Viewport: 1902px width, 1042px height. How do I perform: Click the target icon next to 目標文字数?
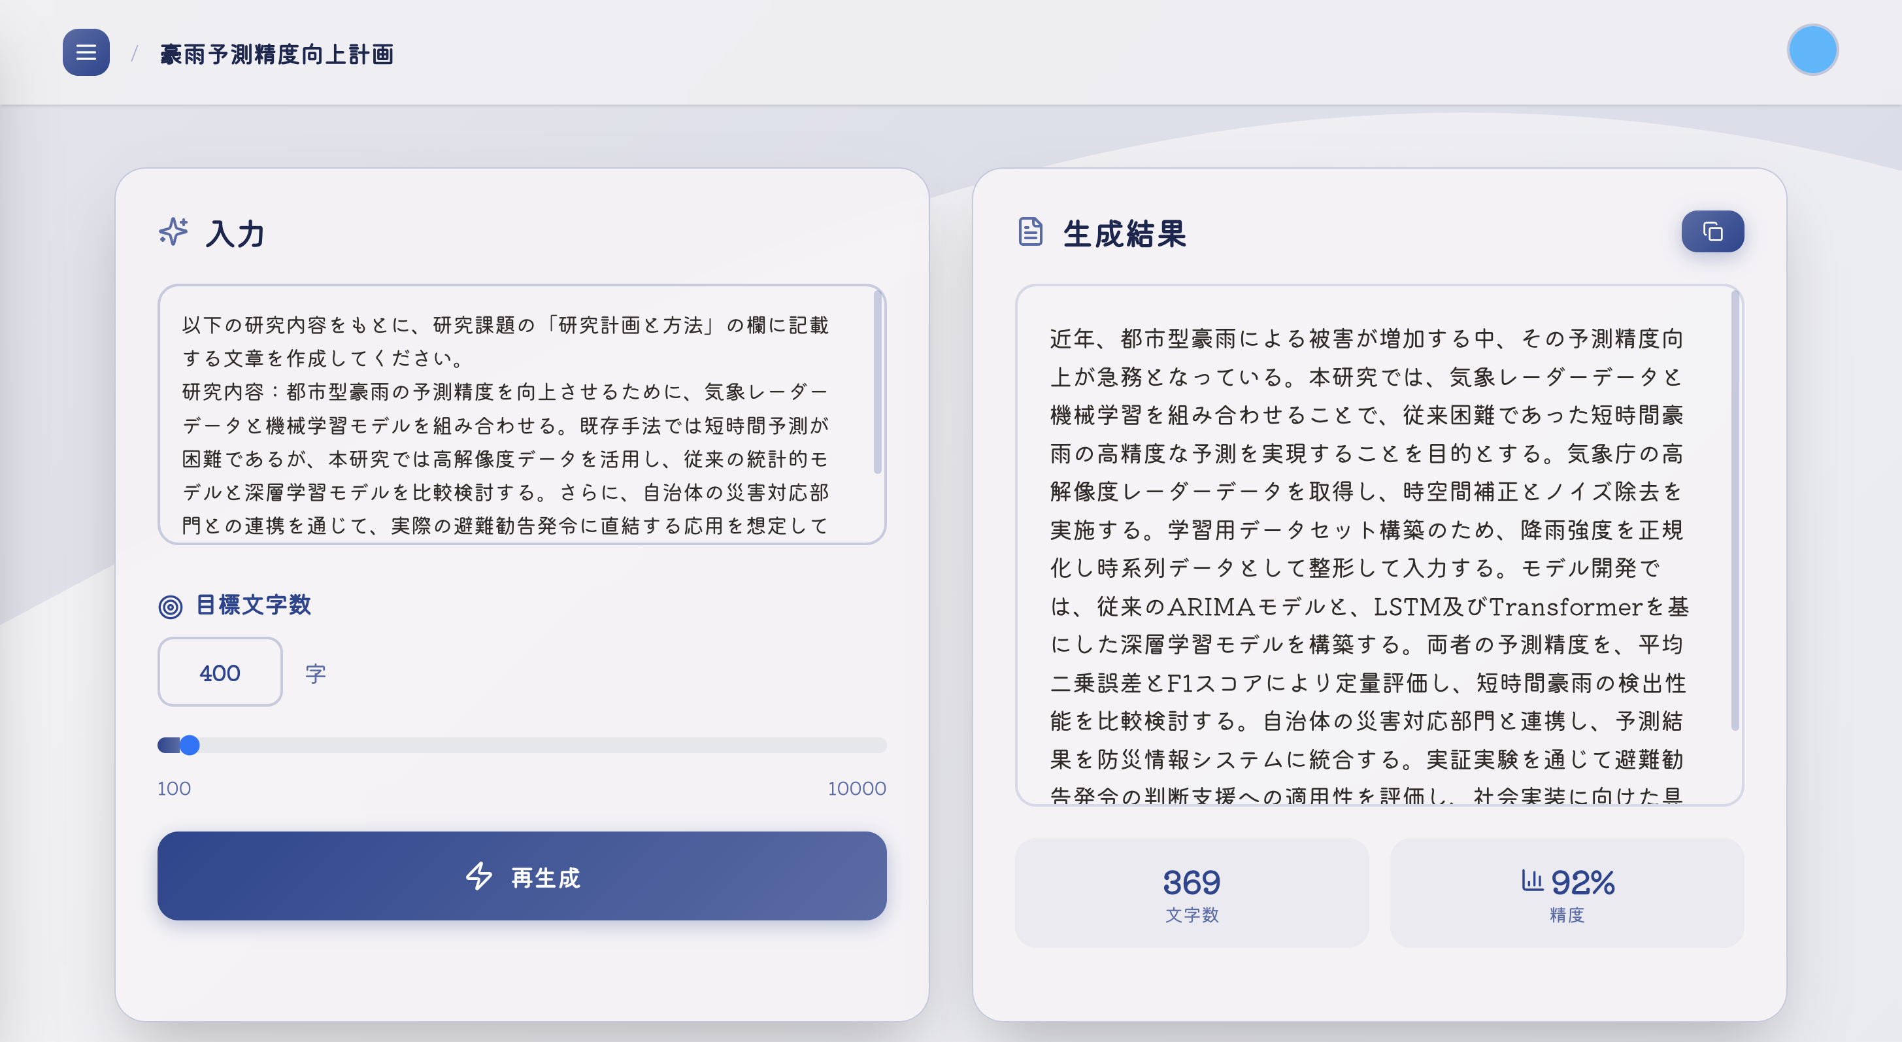171,606
